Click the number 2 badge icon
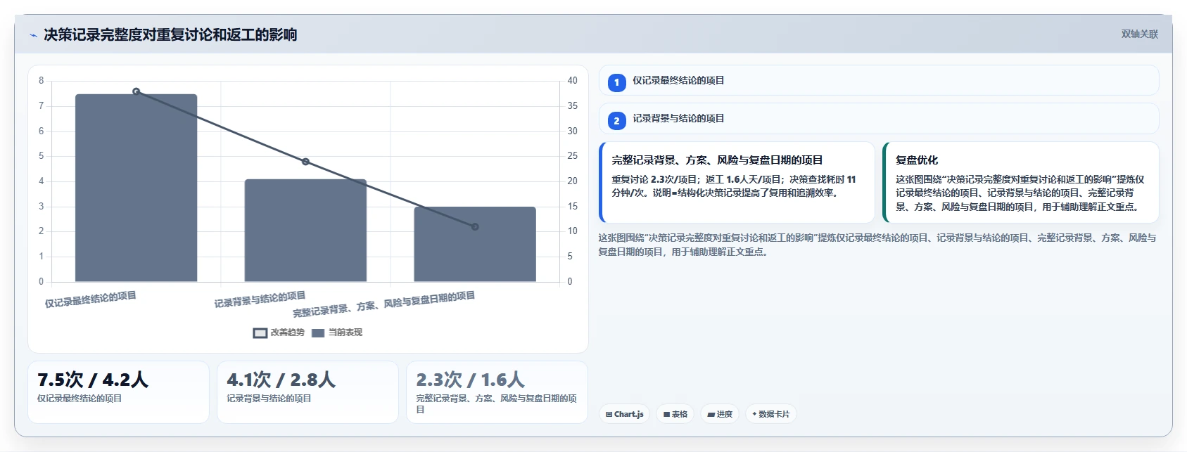 click(616, 120)
